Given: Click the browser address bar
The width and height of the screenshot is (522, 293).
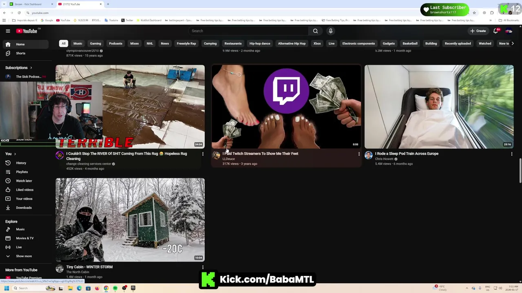Looking at the screenshot, I should [245, 13].
